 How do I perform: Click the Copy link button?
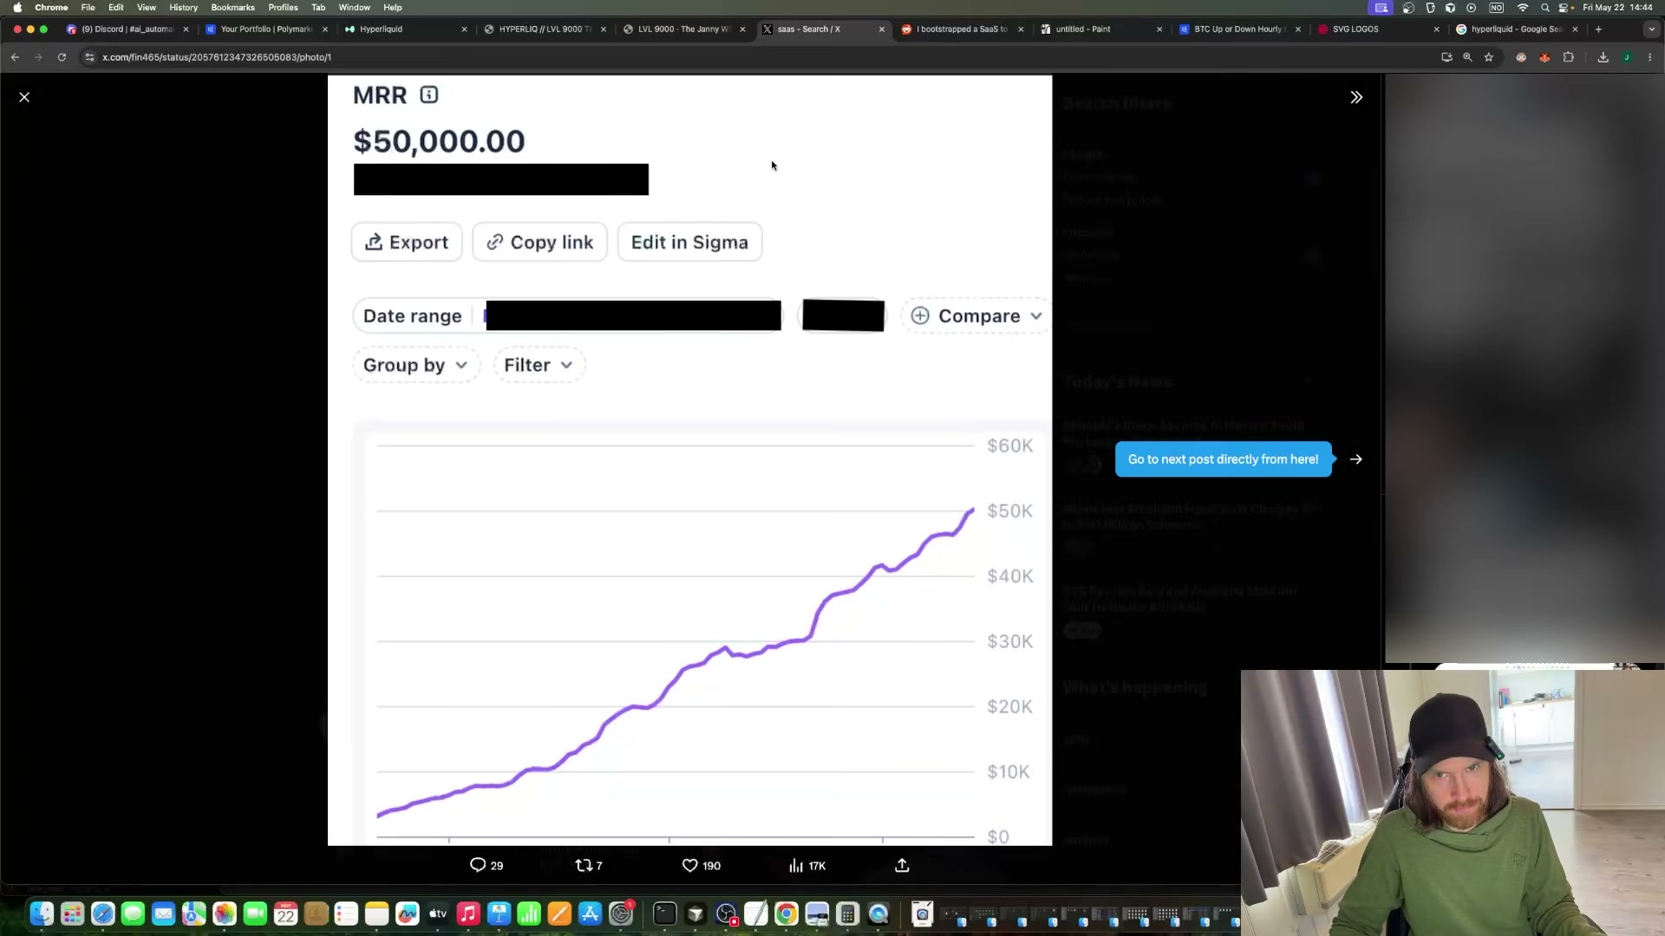(539, 242)
